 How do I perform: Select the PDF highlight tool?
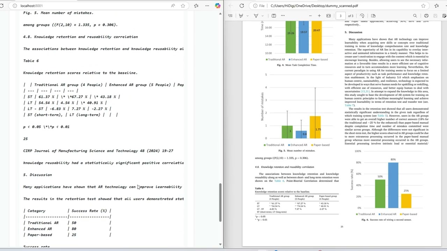click(x=241, y=16)
